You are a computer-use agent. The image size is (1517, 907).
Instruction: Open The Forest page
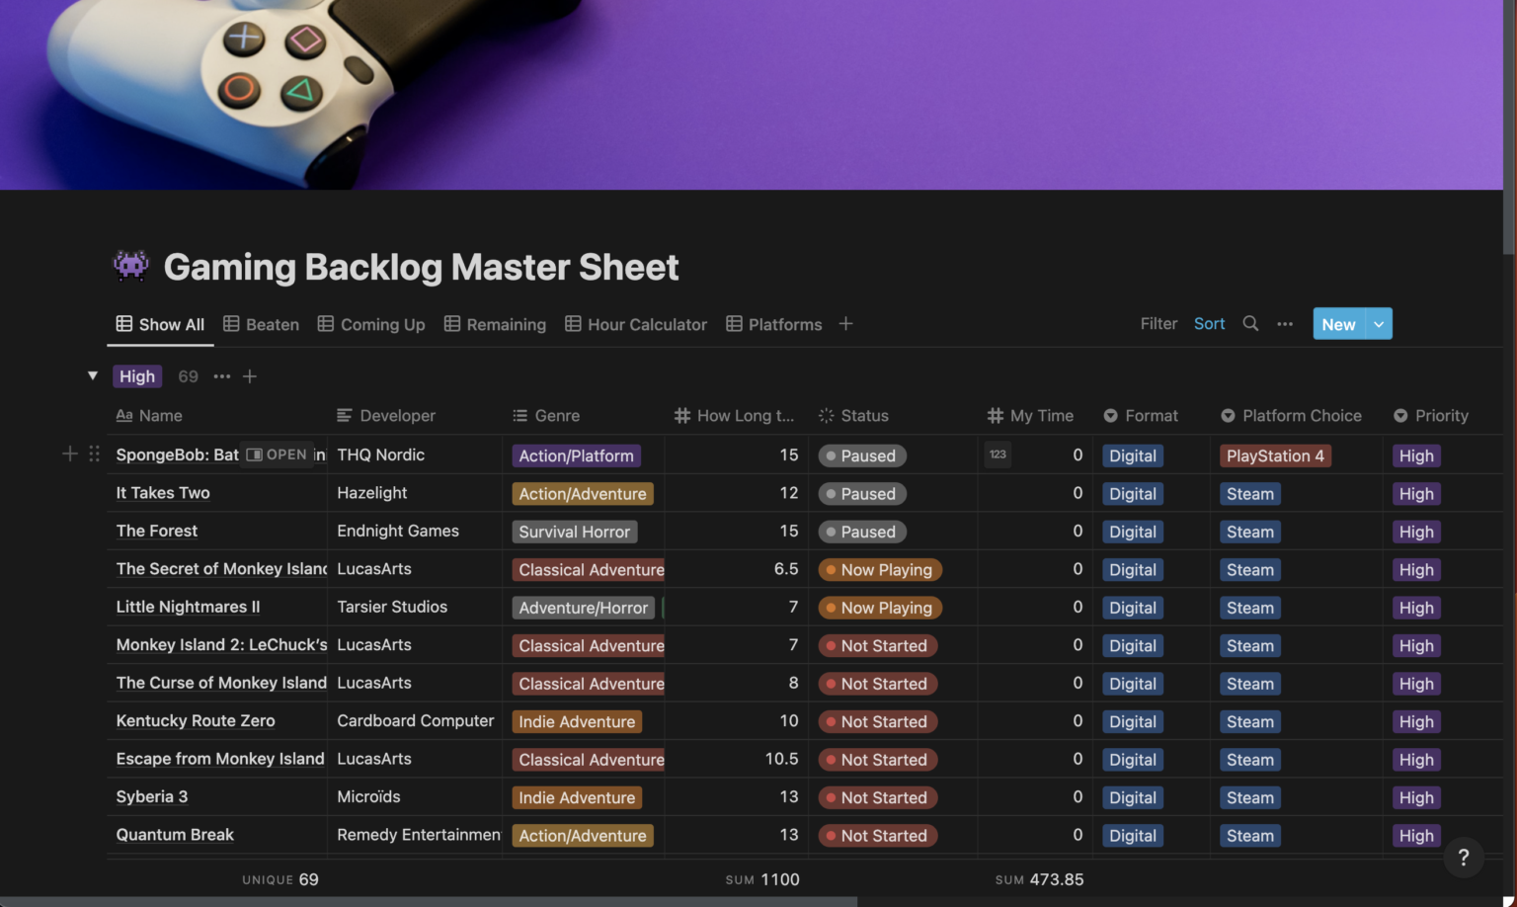[x=156, y=531]
